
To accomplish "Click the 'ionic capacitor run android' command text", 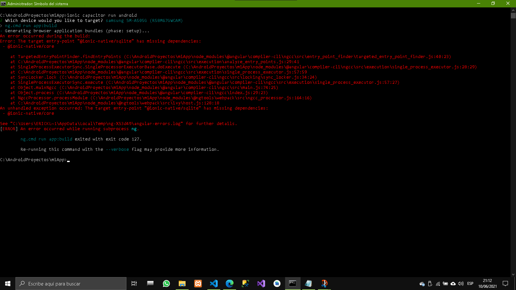I will tap(102, 15).
